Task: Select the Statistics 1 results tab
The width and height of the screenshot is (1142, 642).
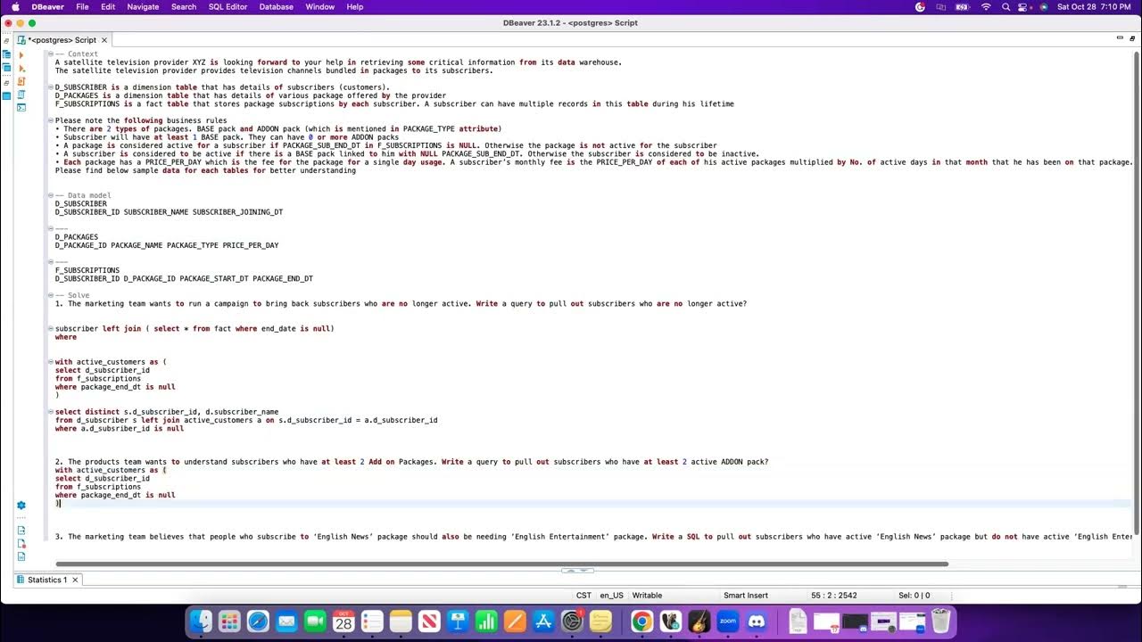Action: point(47,580)
